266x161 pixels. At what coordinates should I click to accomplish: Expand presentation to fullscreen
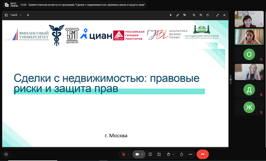217,15
